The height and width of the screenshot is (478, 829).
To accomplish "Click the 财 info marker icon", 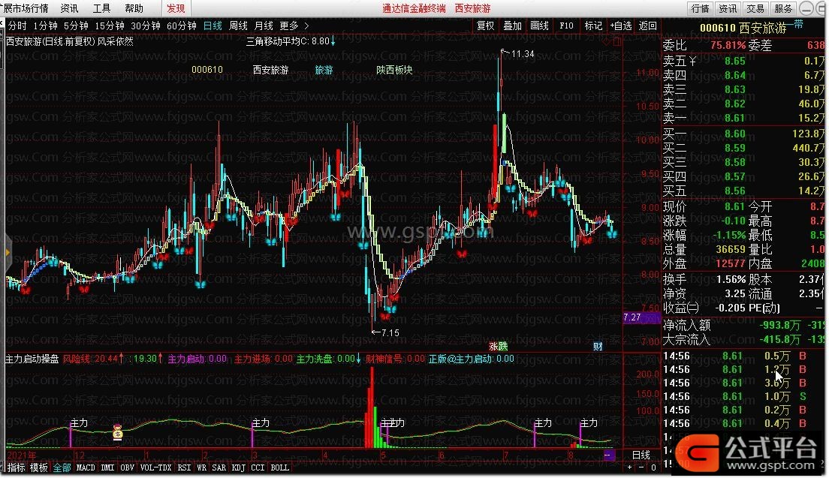I will [598, 347].
